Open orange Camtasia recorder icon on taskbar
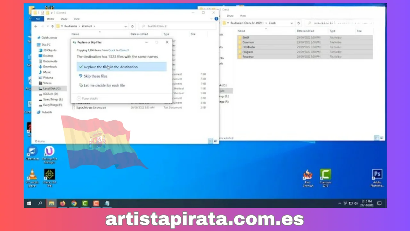410x231 pixels. tap(96, 203)
